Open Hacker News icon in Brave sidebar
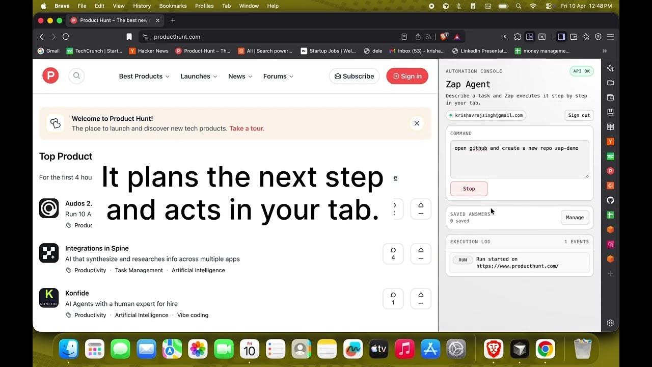 (x=610, y=141)
